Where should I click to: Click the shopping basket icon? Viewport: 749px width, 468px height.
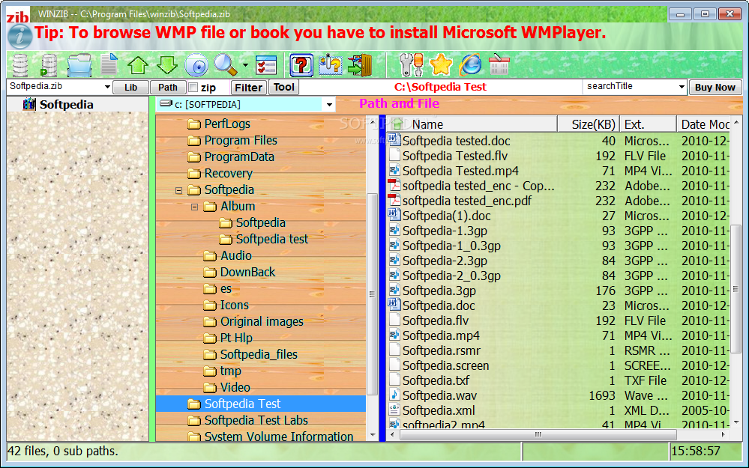(499, 64)
